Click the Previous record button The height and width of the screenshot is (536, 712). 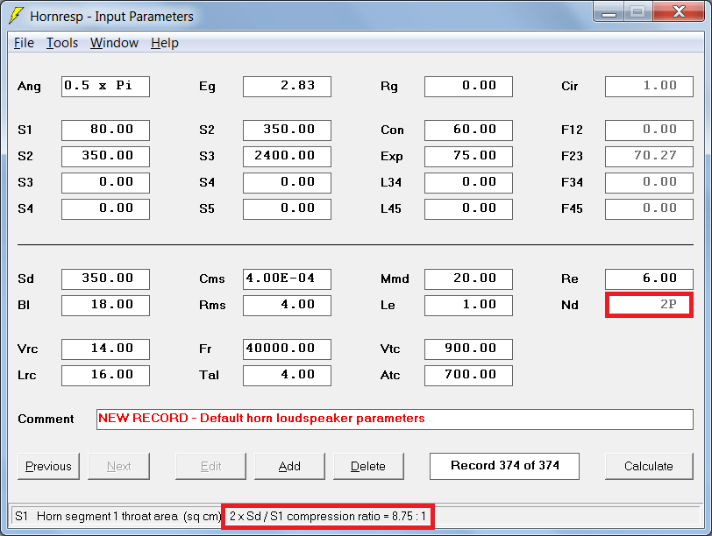click(x=48, y=466)
